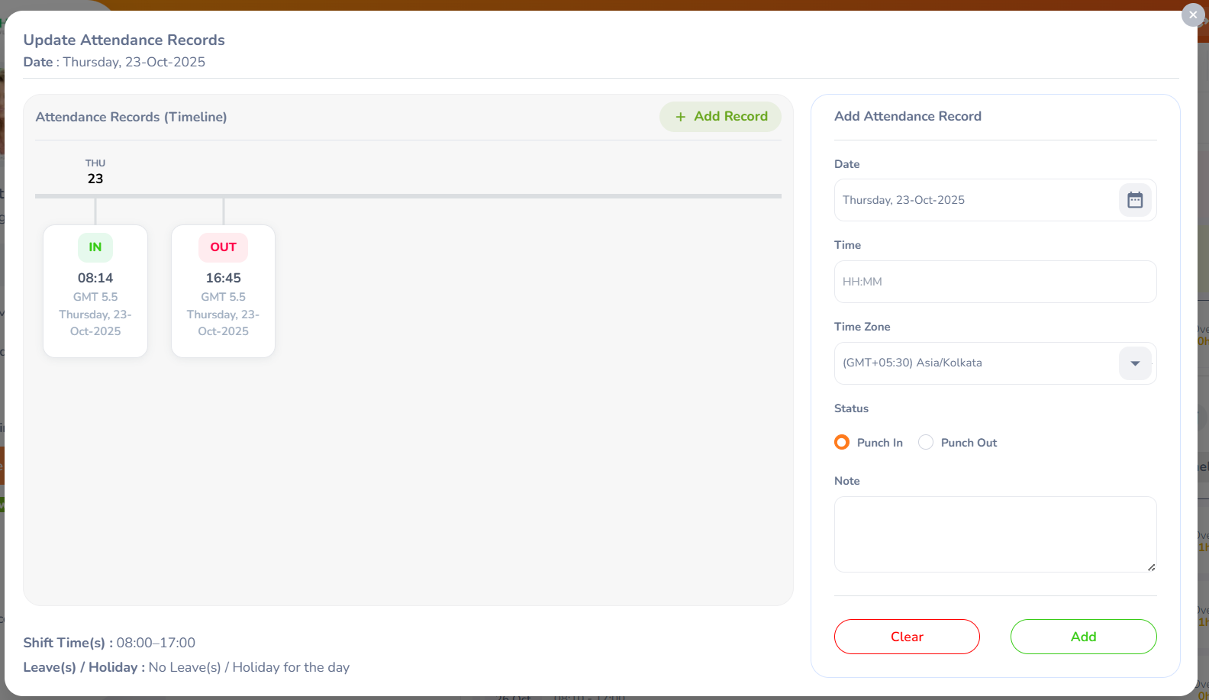
Task: Click the Add Record button
Action: point(721,117)
